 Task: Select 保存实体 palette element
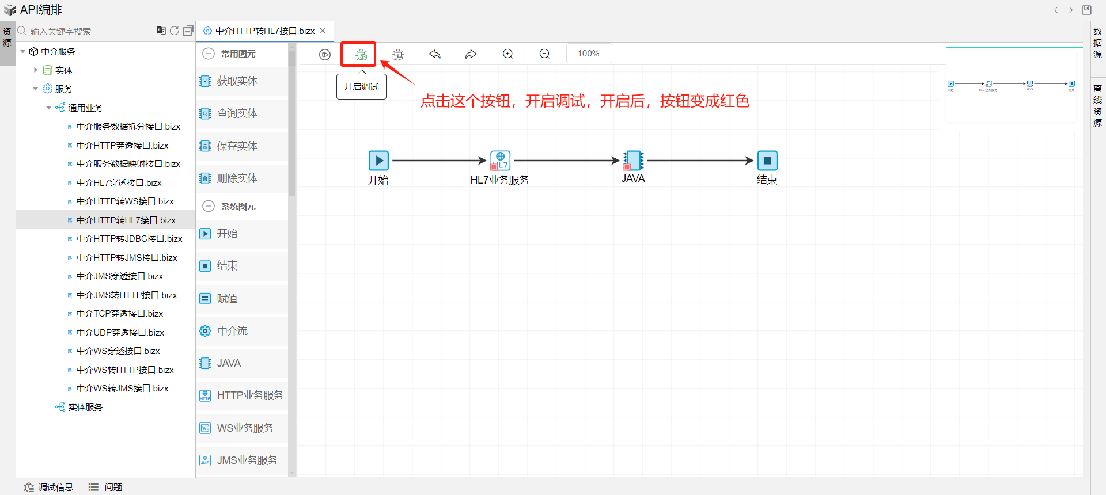tap(242, 146)
